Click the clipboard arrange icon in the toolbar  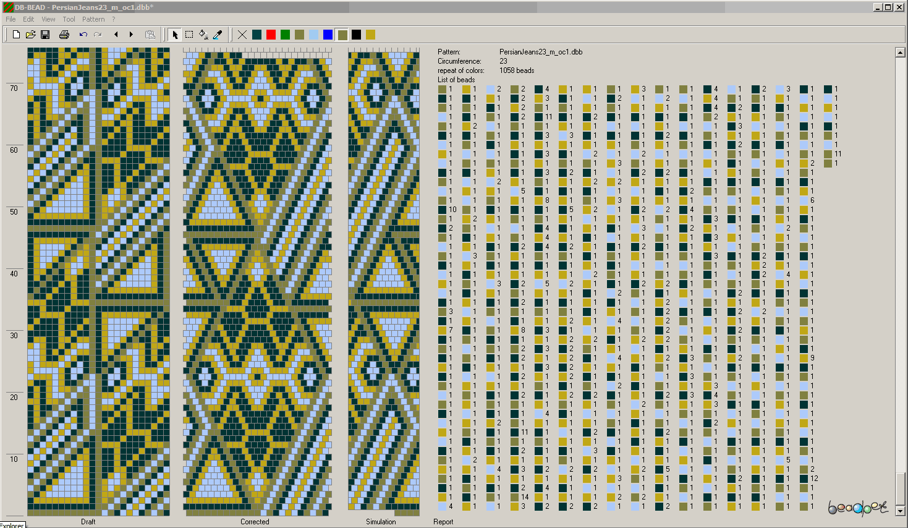[150, 35]
